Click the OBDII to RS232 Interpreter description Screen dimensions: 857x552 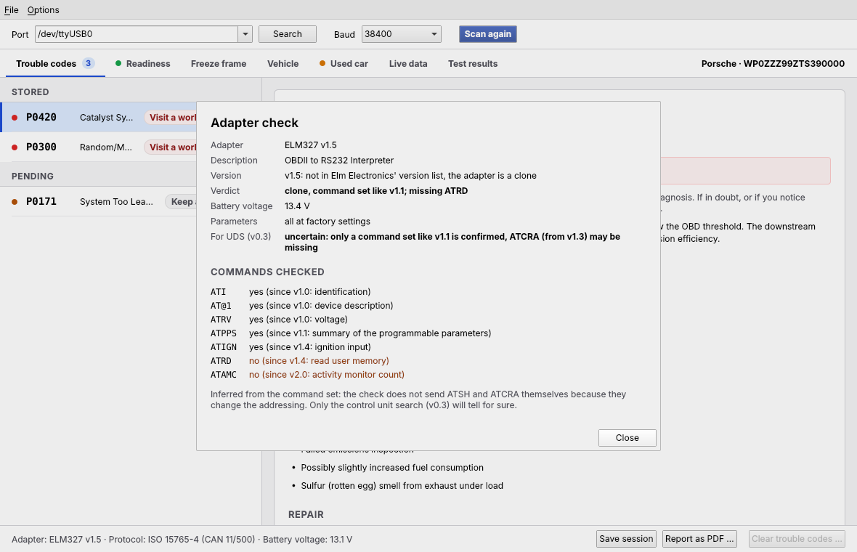pyautogui.click(x=339, y=160)
